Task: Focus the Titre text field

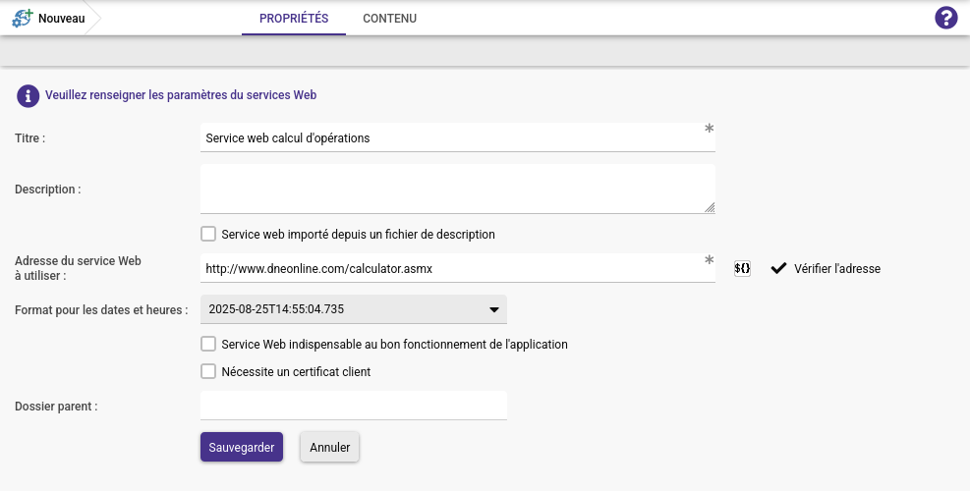Action: pyautogui.click(x=452, y=138)
